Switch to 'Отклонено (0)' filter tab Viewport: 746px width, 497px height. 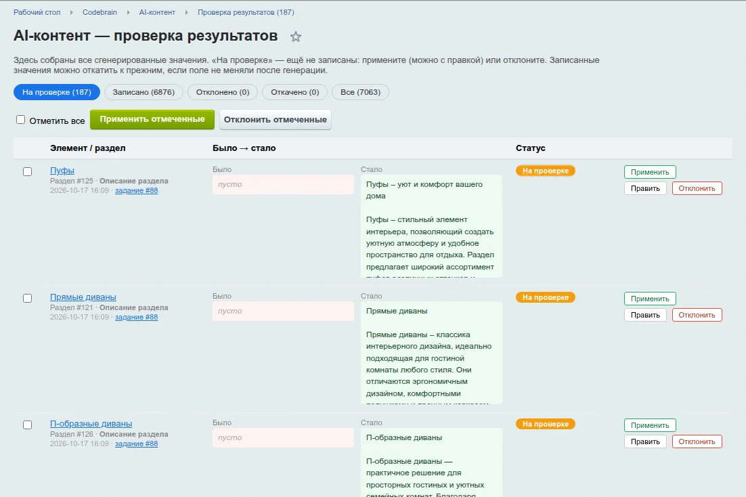(x=223, y=92)
